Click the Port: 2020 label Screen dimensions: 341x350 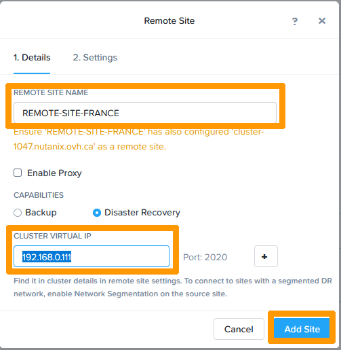pos(205,257)
